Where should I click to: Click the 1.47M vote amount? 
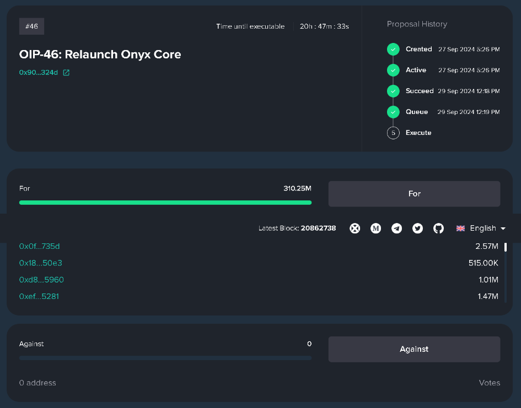click(488, 296)
